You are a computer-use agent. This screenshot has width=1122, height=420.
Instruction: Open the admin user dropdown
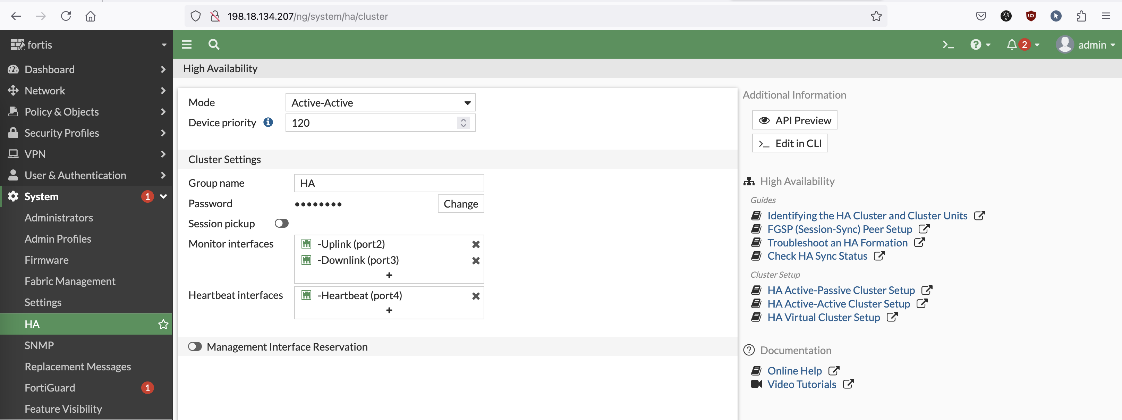pos(1086,45)
